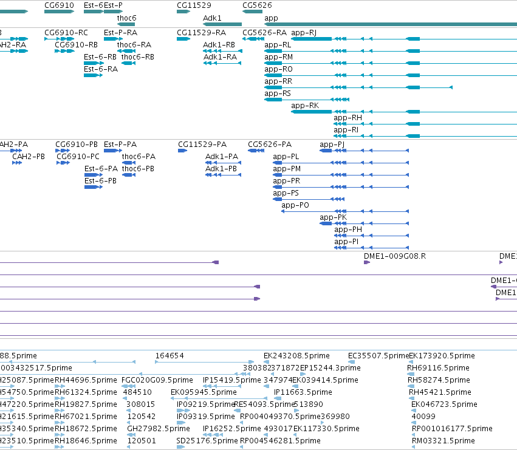Click the app-PI protein label
This screenshot has height=450, width=517.
346,242
